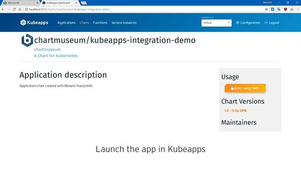Image resolution: width=301 pixels, height=169 pixels.
Task: Open the Charts nav item
Action: pos(84,23)
